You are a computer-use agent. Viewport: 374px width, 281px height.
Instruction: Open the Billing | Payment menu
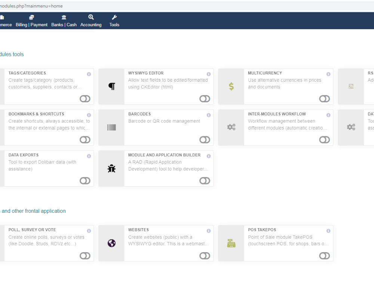pyautogui.click(x=31, y=21)
